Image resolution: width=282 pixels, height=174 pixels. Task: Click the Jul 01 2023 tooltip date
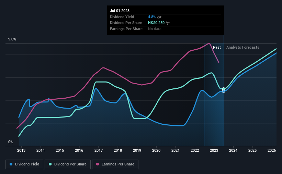(120, 11)
